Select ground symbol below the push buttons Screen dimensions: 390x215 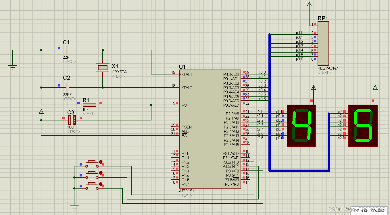[x=74, y=208]
